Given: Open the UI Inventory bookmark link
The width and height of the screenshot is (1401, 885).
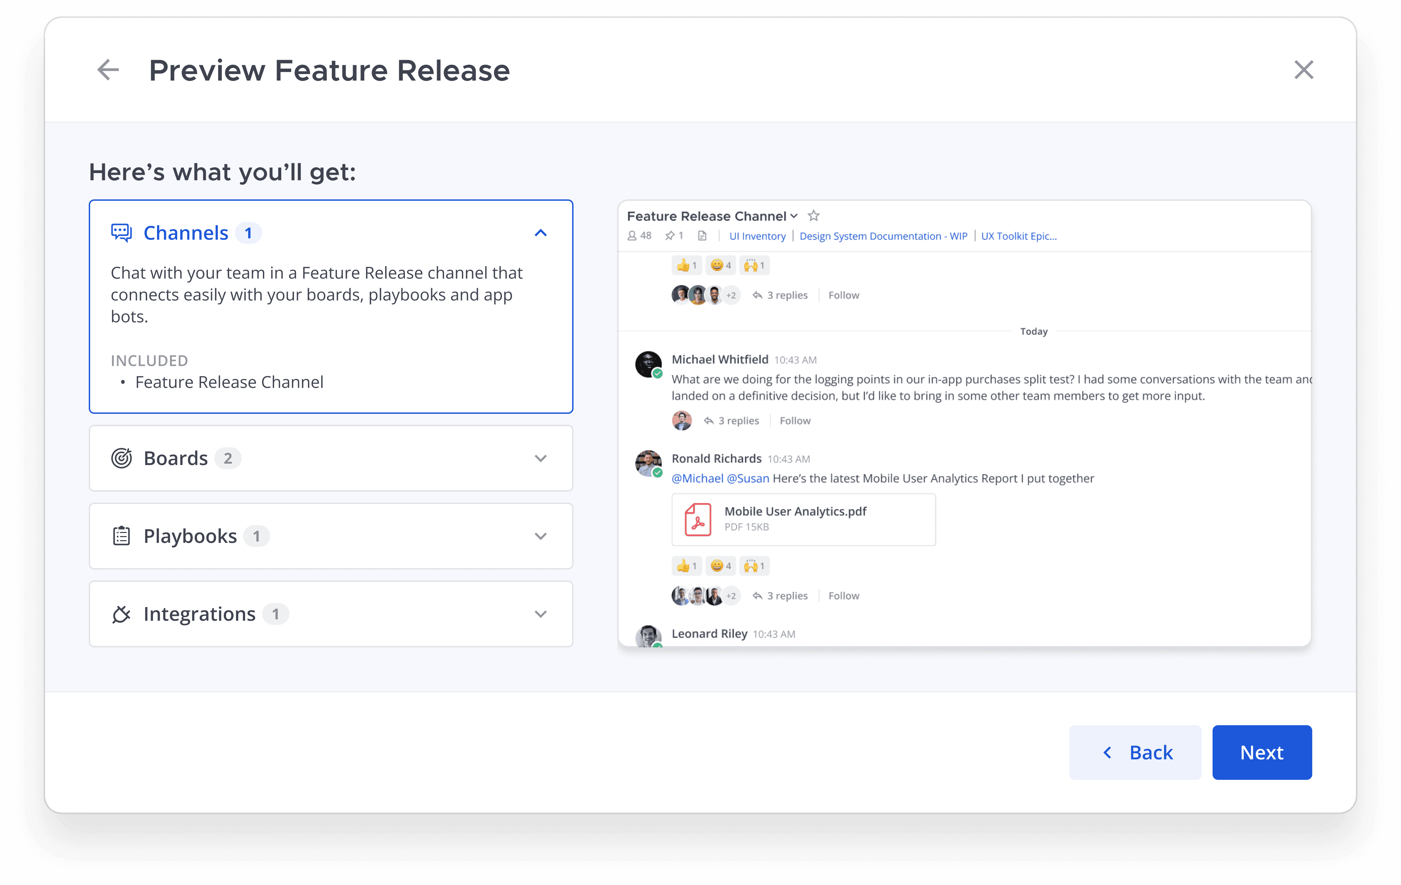Looking at the screenshot, I should [x=757, y=236].
